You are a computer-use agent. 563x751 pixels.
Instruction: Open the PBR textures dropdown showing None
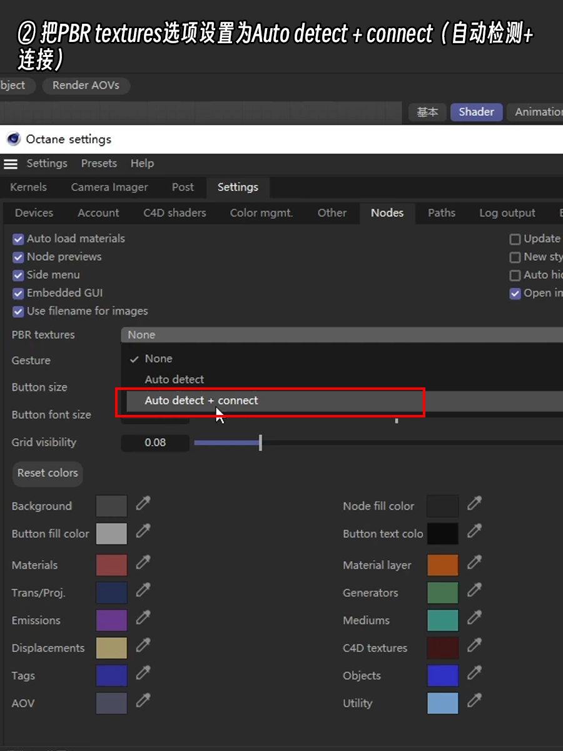click(342, 335)
